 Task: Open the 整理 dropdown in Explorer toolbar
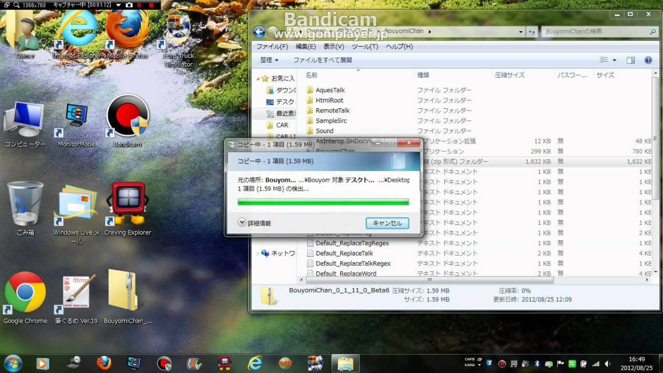click(x=269, y=60)
